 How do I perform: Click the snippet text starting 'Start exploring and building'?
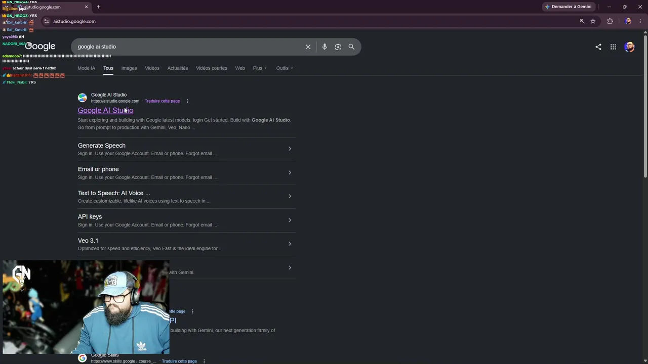[184, 124]
